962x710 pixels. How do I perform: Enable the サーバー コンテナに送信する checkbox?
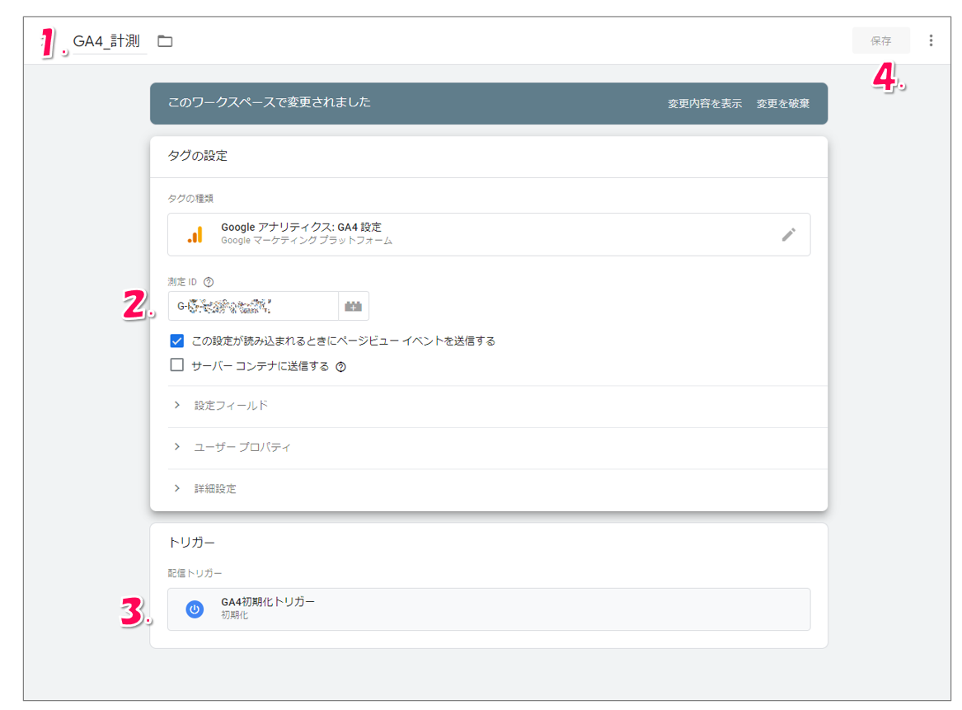176,365
